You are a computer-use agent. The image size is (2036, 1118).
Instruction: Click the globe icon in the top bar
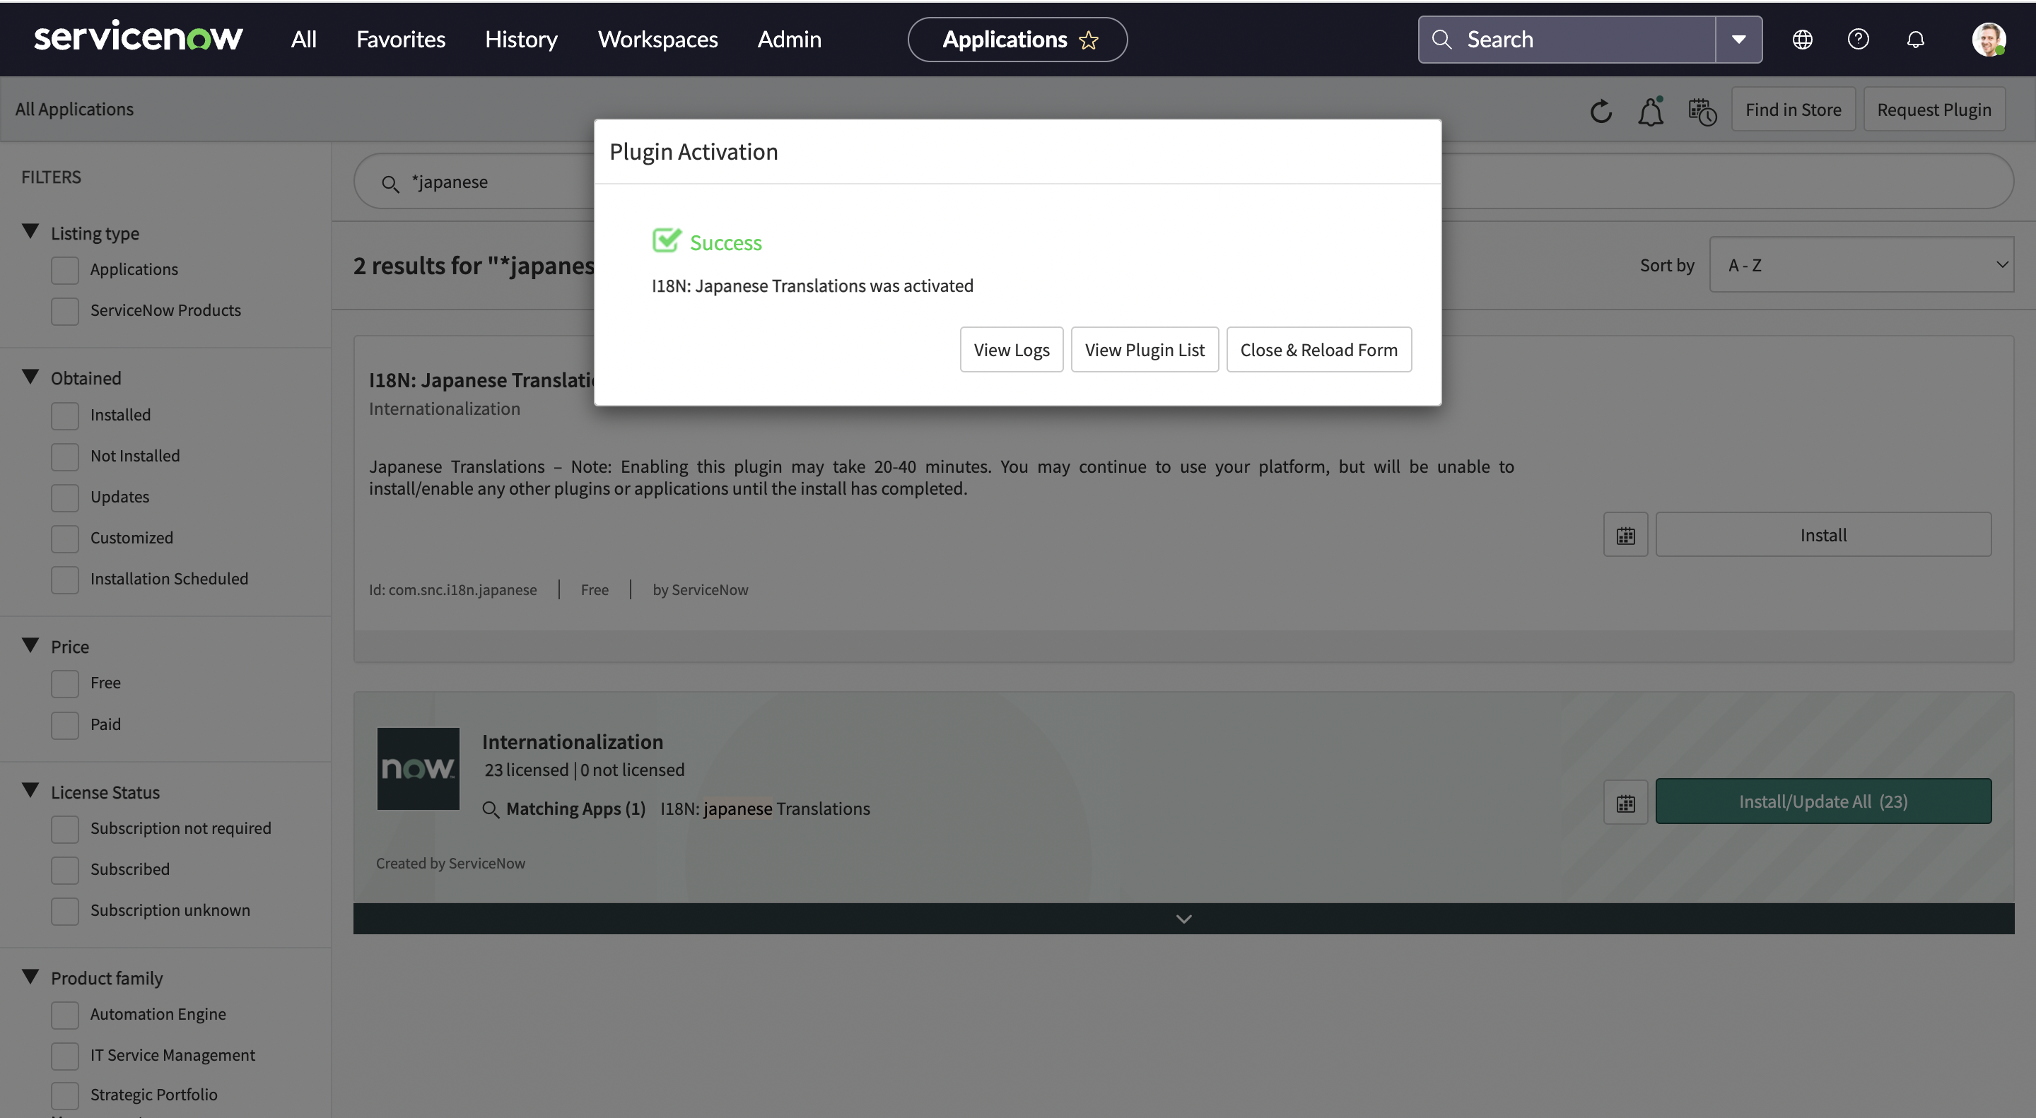[x=1802, y=40]
